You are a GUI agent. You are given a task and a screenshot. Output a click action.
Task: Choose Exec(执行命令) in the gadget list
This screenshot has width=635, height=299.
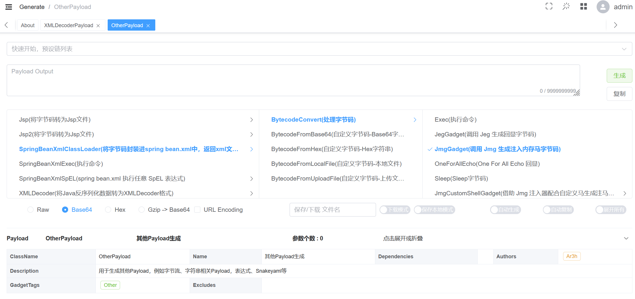click(455, 120)
